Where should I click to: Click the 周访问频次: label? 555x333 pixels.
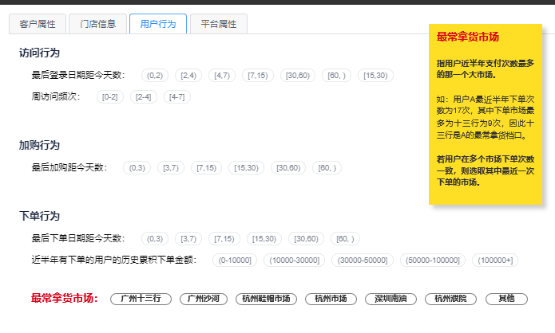coord(56,96)
